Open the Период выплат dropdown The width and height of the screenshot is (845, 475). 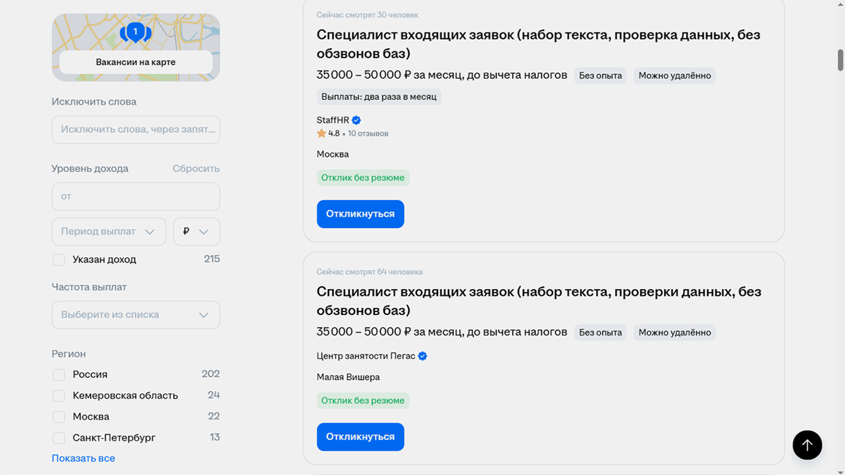coord(109,231)
